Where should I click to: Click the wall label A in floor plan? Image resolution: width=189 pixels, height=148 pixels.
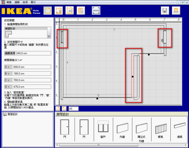[67, 62]
